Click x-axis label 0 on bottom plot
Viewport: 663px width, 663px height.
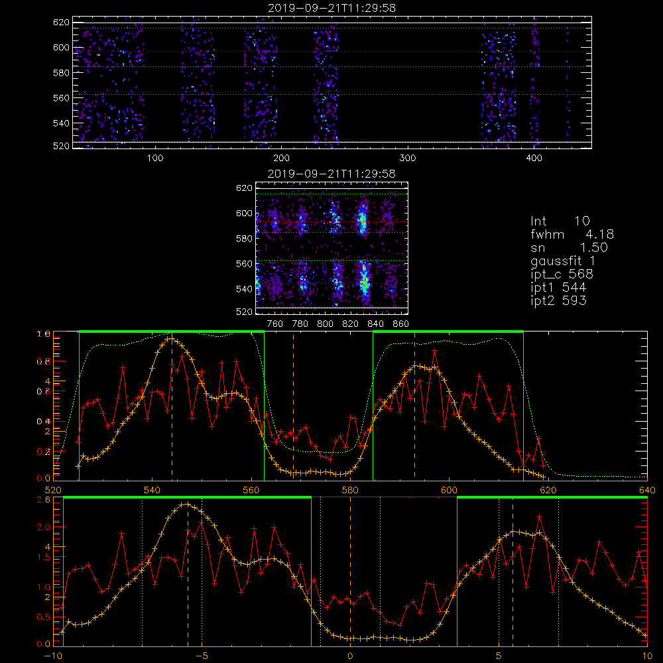350,656
